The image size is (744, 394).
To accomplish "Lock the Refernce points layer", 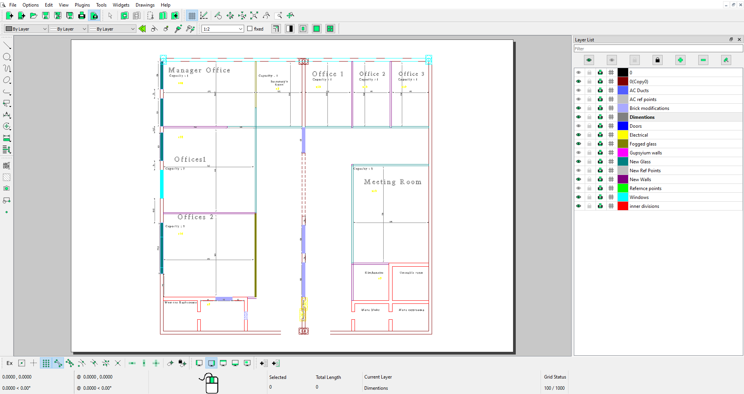I will [589, 188].
